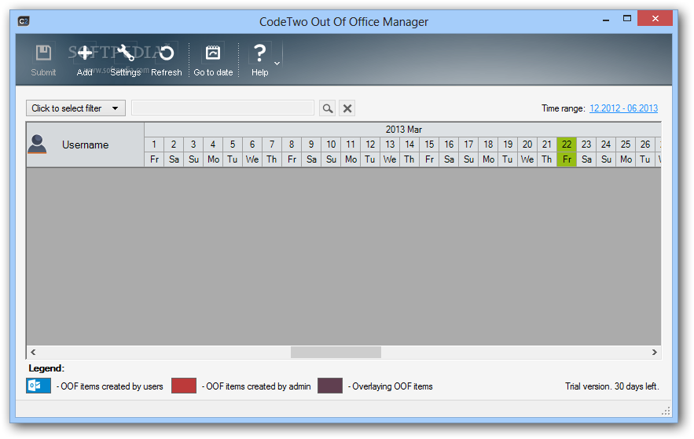Minimize the Out Of Office Manager window
This screenshot has height=439, width=694.
click(x=606, y=19)
